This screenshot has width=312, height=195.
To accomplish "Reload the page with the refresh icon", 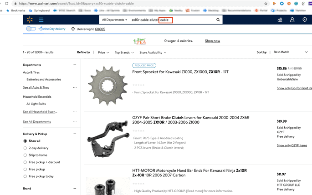I will pyautogui.click(x=6, y=4).
